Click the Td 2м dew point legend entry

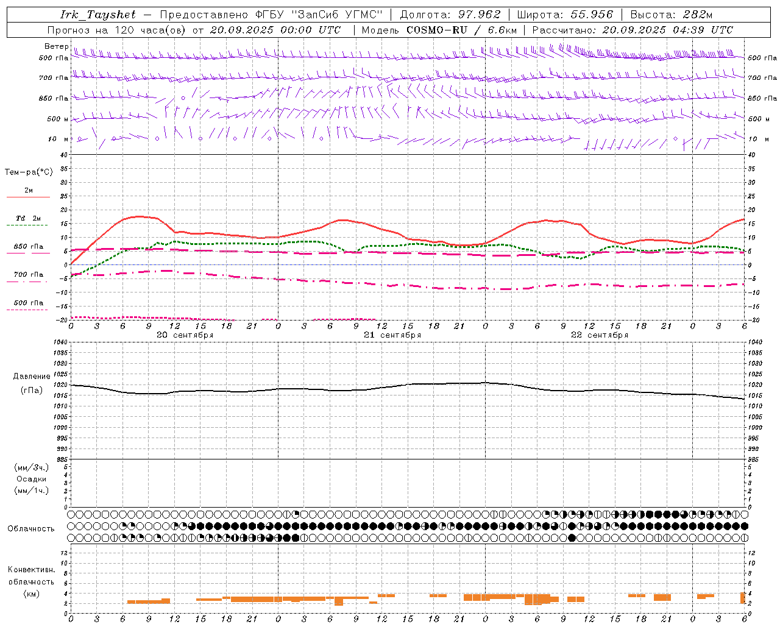click(28, 218)
